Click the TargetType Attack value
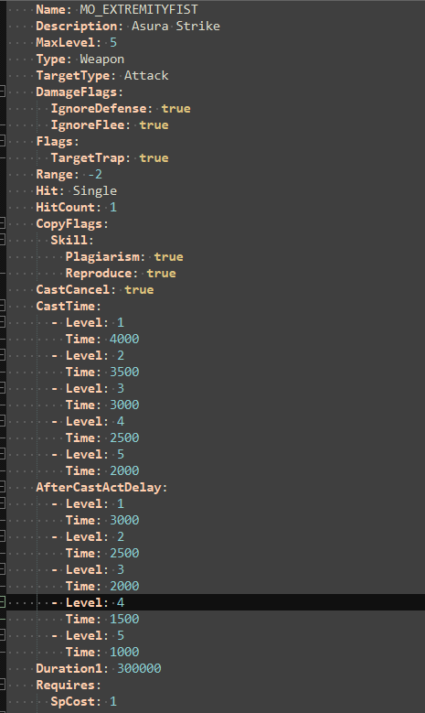Viewport: 425px width, 713px height. [x=146, y=75]
